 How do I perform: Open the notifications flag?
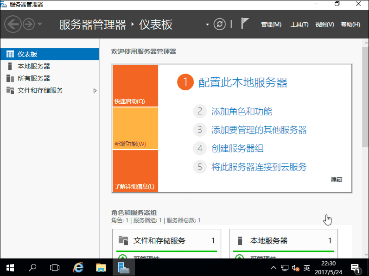pos(244,23)
